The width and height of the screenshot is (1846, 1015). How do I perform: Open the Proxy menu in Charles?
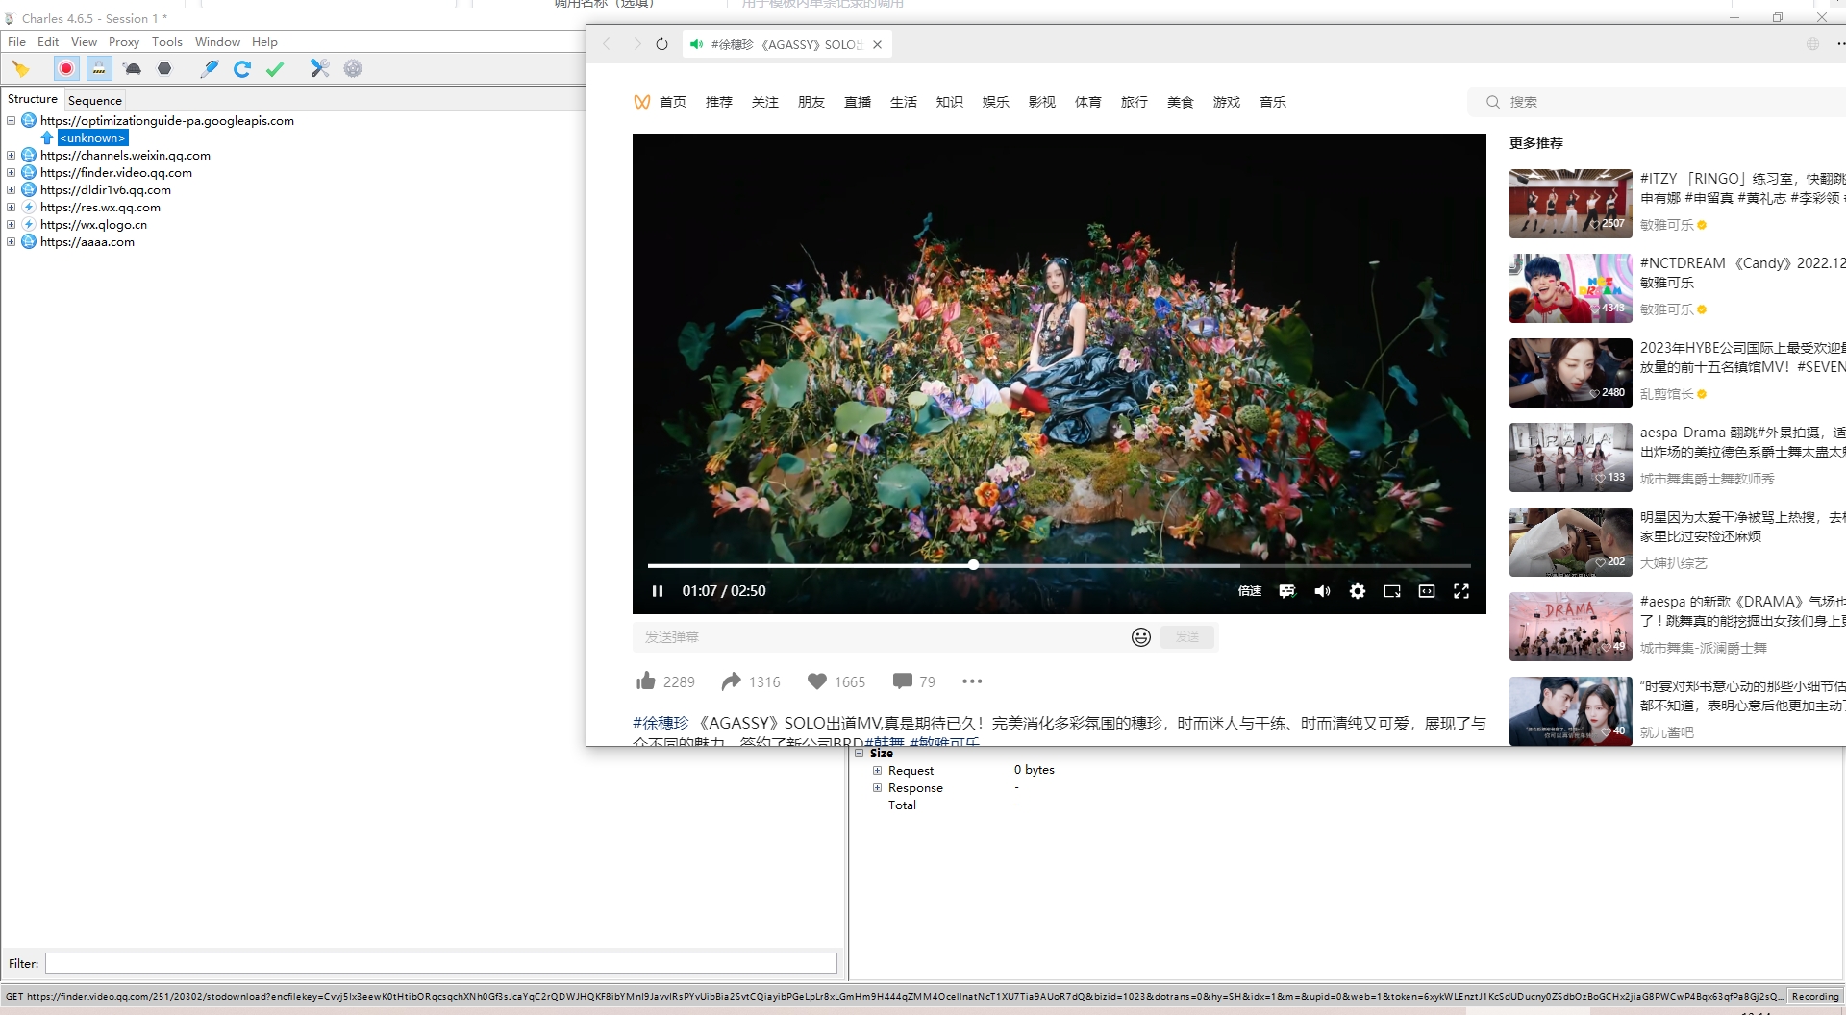124,41
